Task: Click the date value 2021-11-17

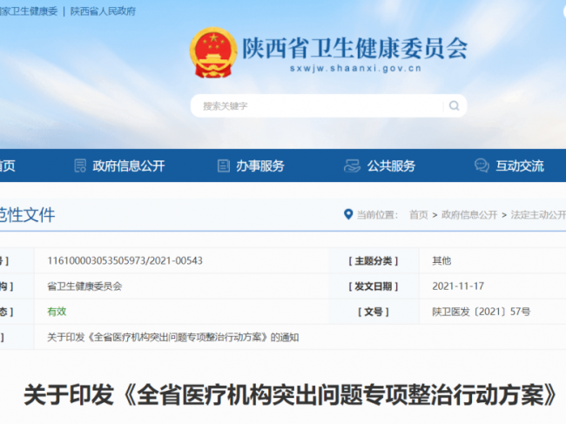Action: [458, 286]
